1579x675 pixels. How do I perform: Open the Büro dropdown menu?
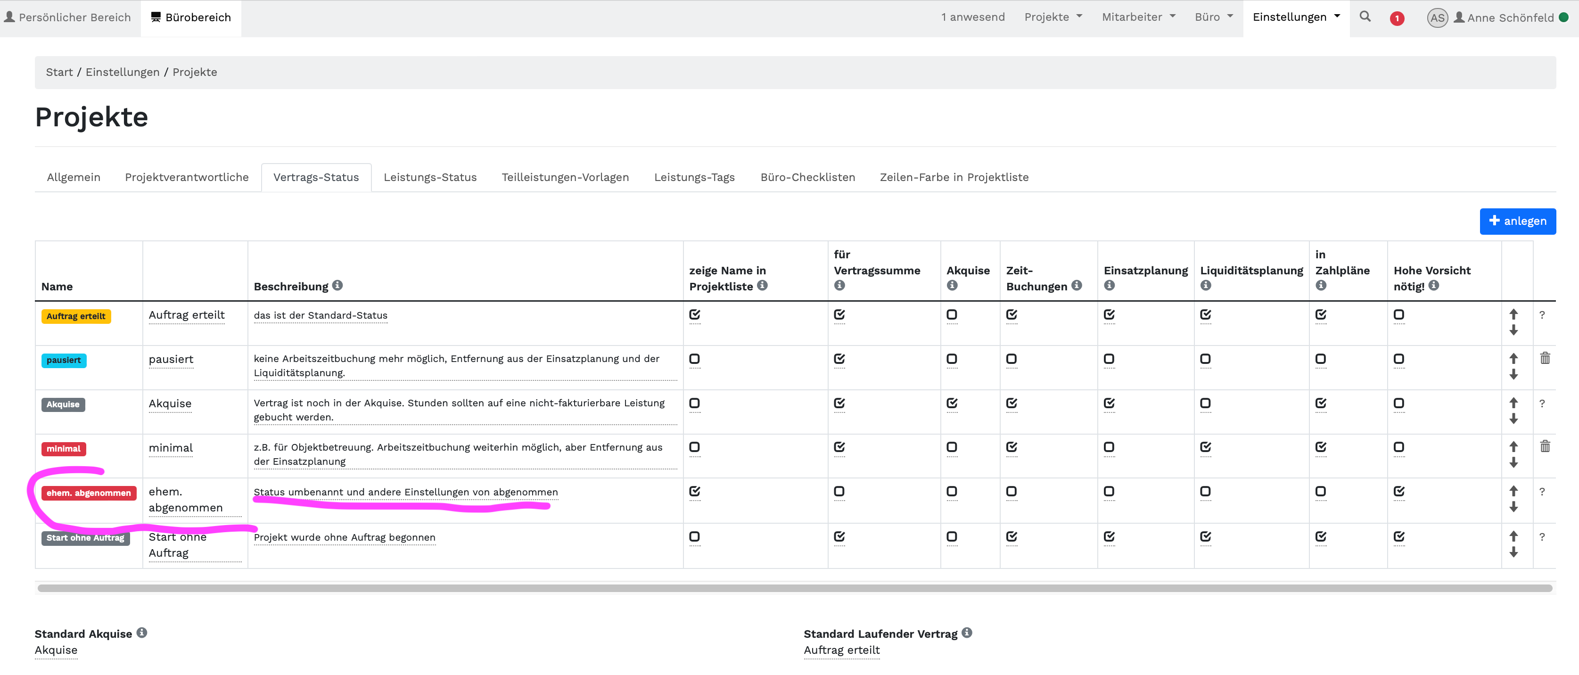[x=1214, y=17]
